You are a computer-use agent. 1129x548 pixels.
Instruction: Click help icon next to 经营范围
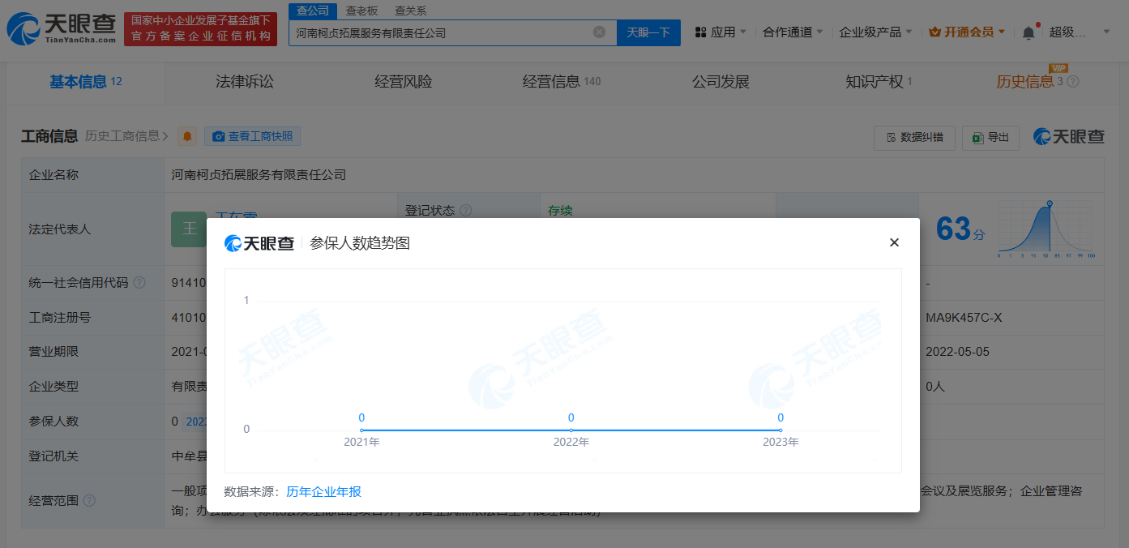coord(89,501)
